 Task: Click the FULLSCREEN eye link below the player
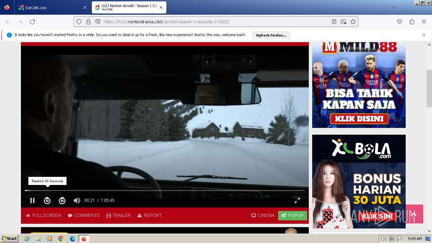click(x=44, y=215)
